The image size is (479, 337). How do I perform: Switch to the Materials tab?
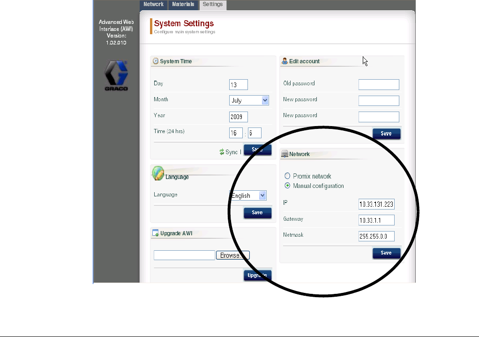(x=183, y=5)
